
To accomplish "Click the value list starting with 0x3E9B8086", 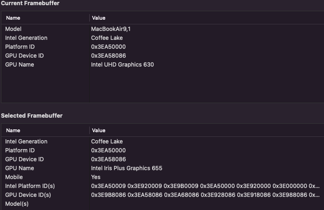I will coord(205,195).
